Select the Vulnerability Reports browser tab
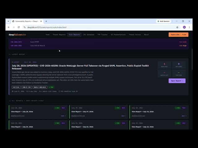 pyautogui.click(x=27, y=21)
